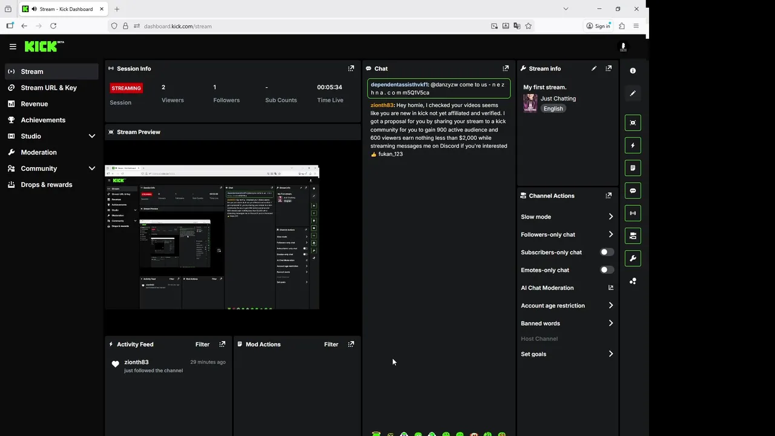This screenshot has width=775, height=436.
Task: Pop out the Activity Feed panel
Action: point(222,344)
